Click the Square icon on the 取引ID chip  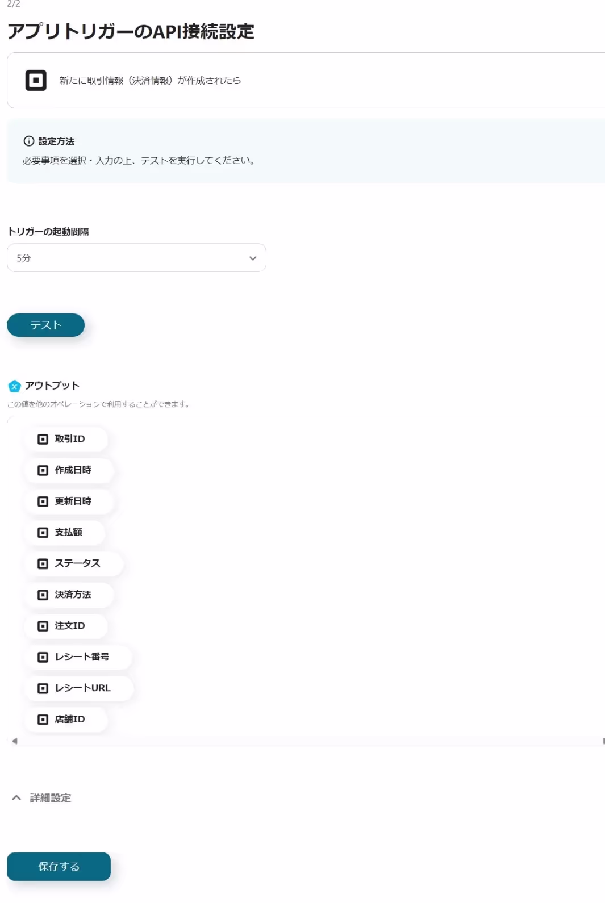pos(43,439)
